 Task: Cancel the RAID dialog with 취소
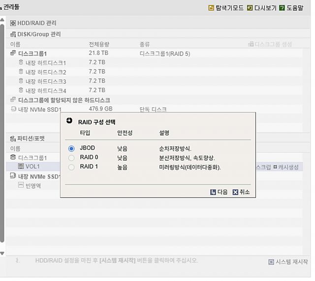click(241, 192)
